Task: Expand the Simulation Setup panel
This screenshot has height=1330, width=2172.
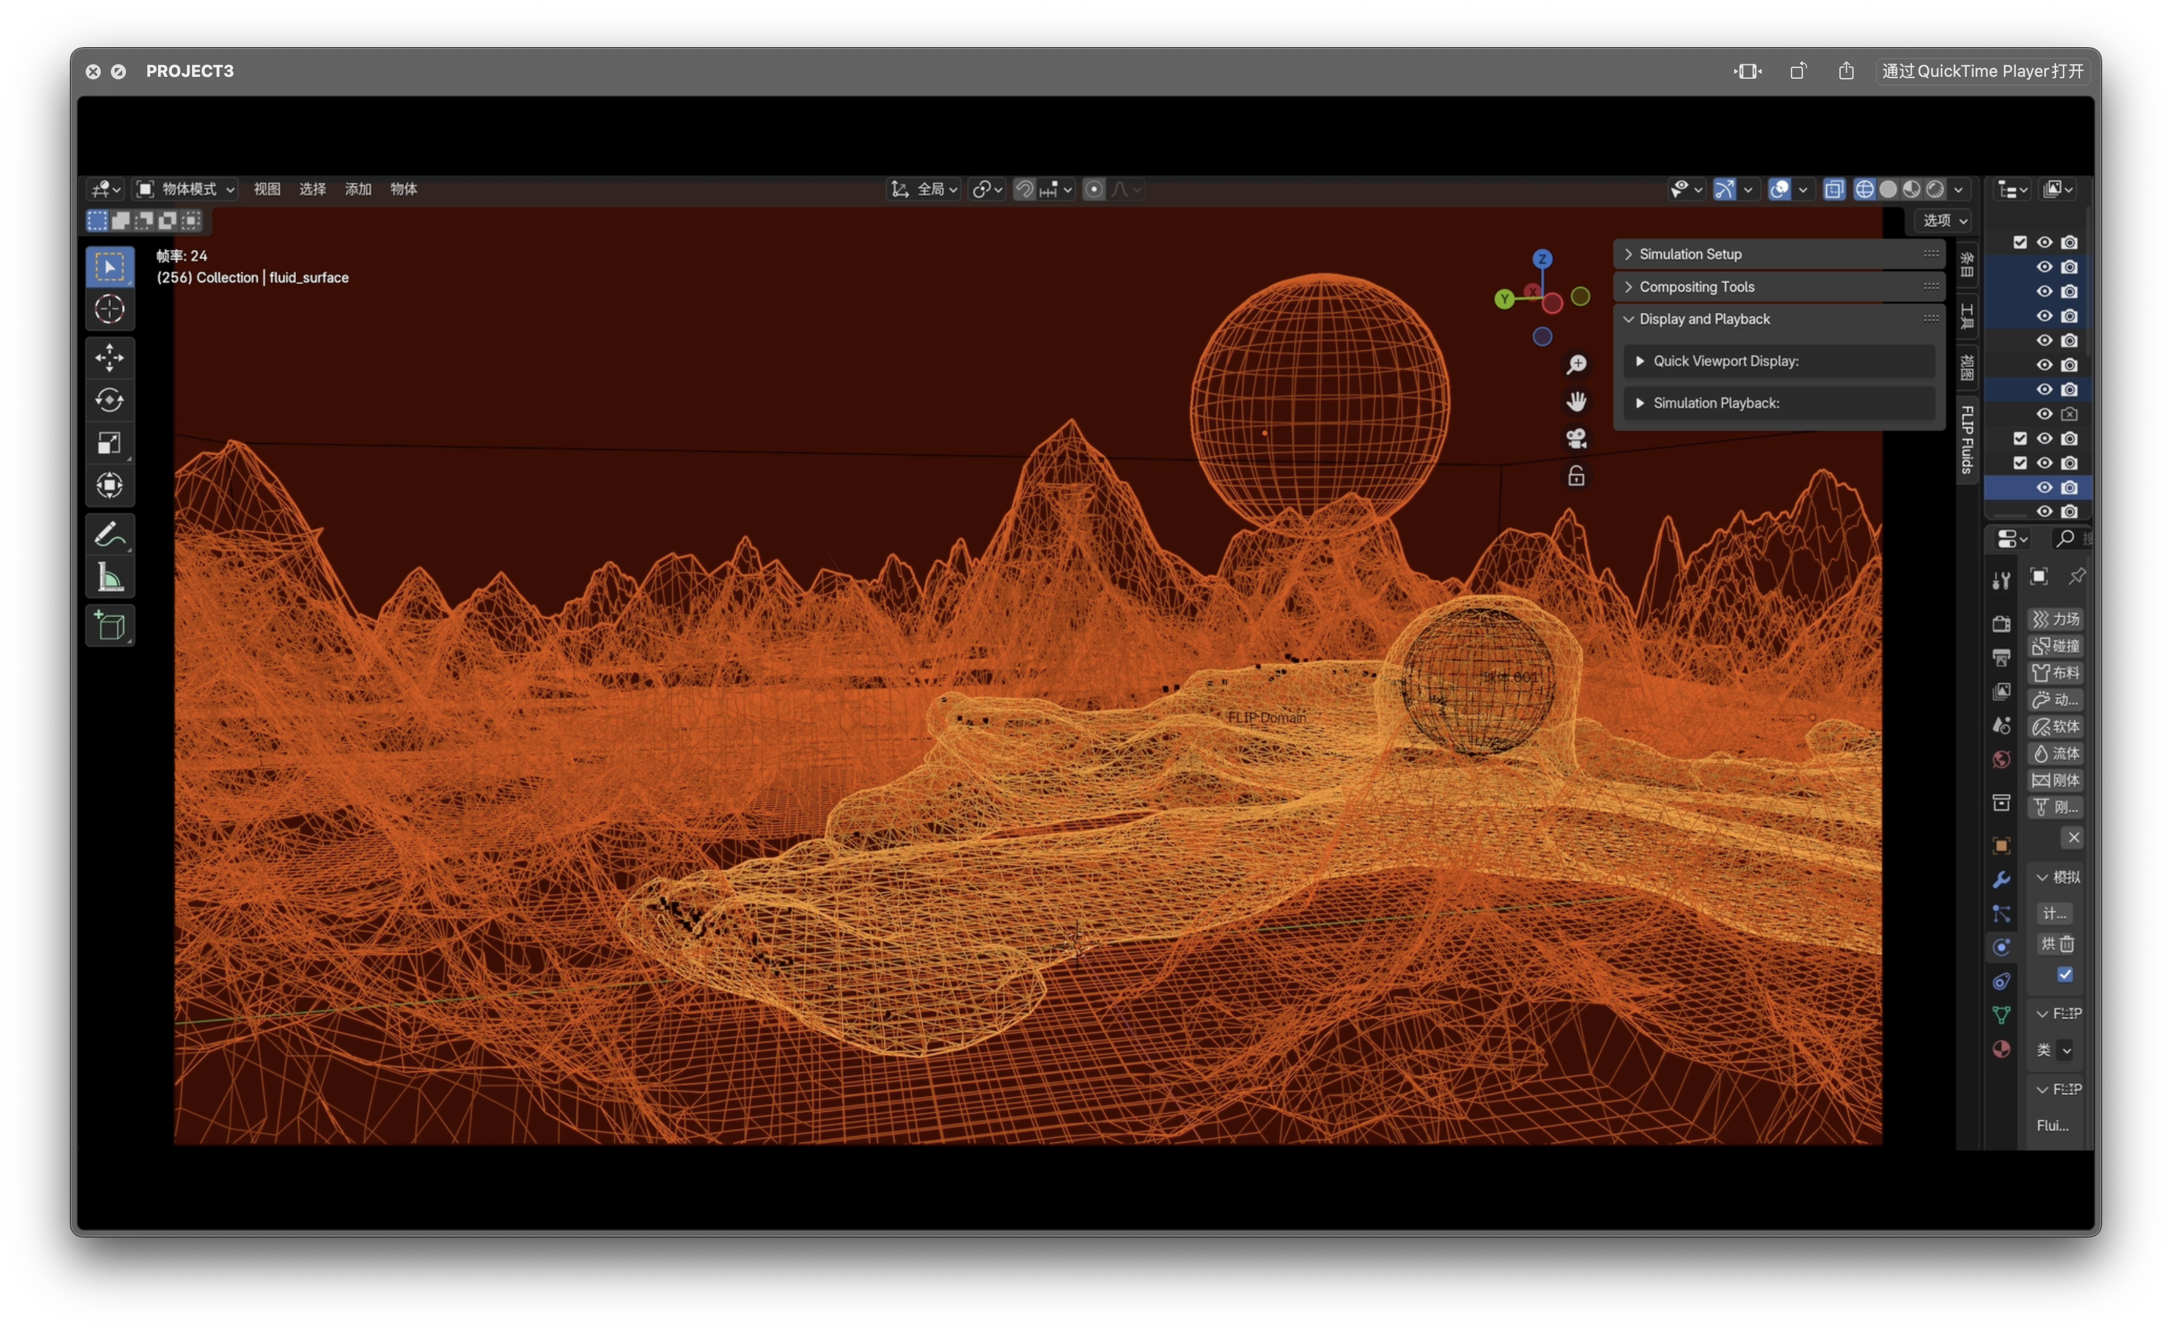Action: [x=1690, y=254]
